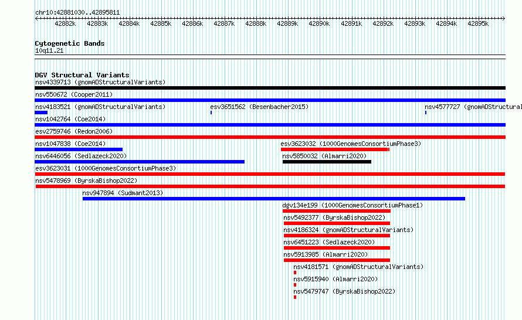Open esv3623031 (1000GenomesConsortiumPhase3) label
This screenshot has height=320, width=522.
click(x=106, y=168)
